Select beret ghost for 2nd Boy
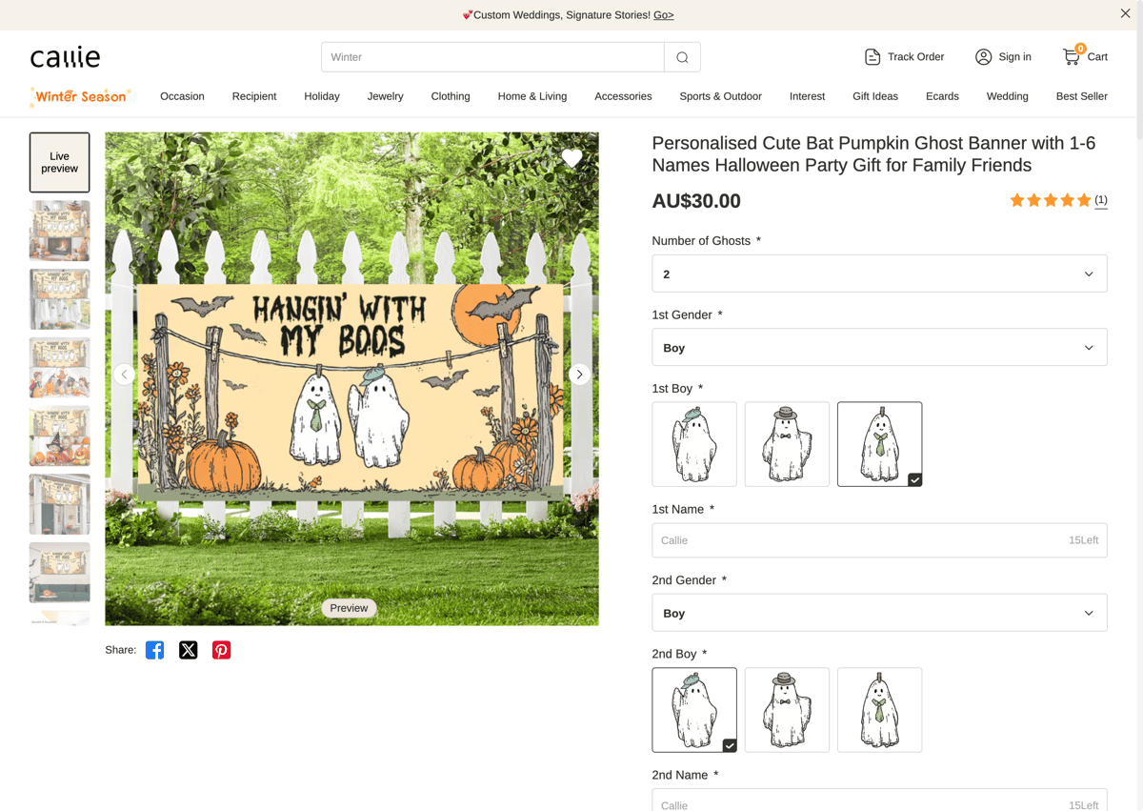Viewport: 1143px width, 811px height. [x=694, y=710]
